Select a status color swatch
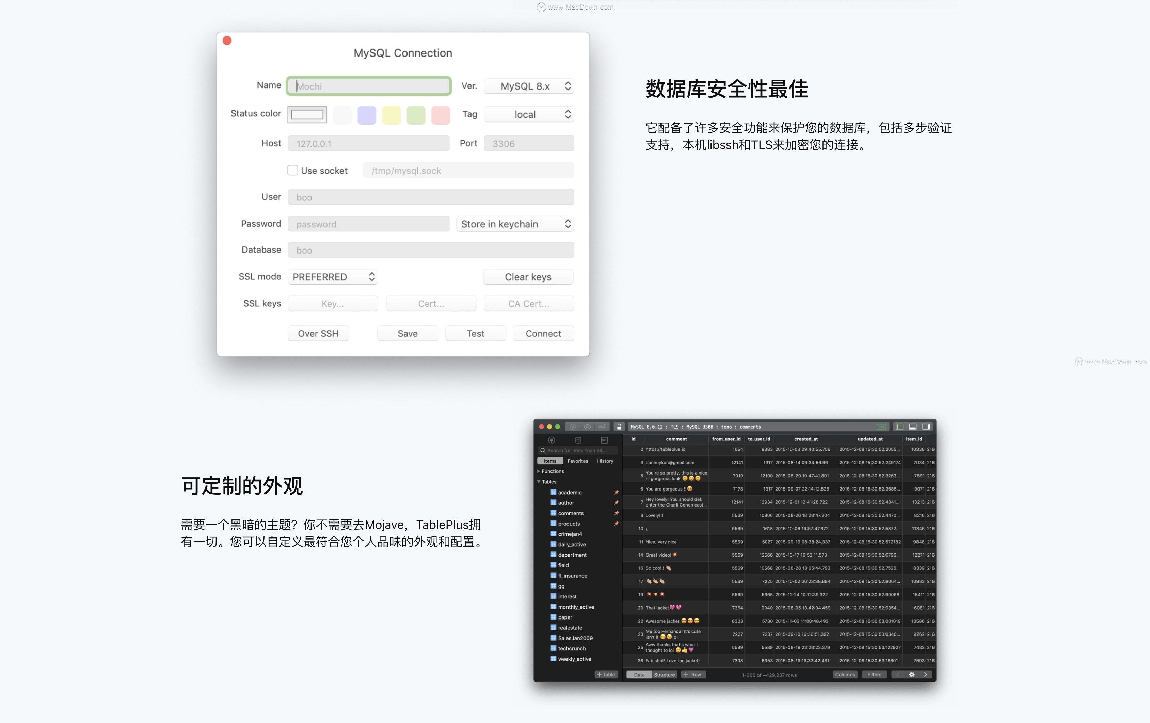The width and height of the screenshot is (1150, 723). point(366,114)
